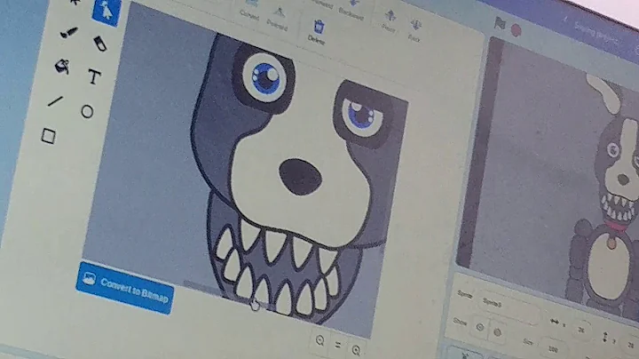Zoom out of the costume canvas

tap(319, 340)
